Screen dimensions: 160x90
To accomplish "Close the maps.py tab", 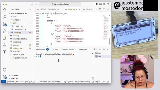I will coord(79,9).
